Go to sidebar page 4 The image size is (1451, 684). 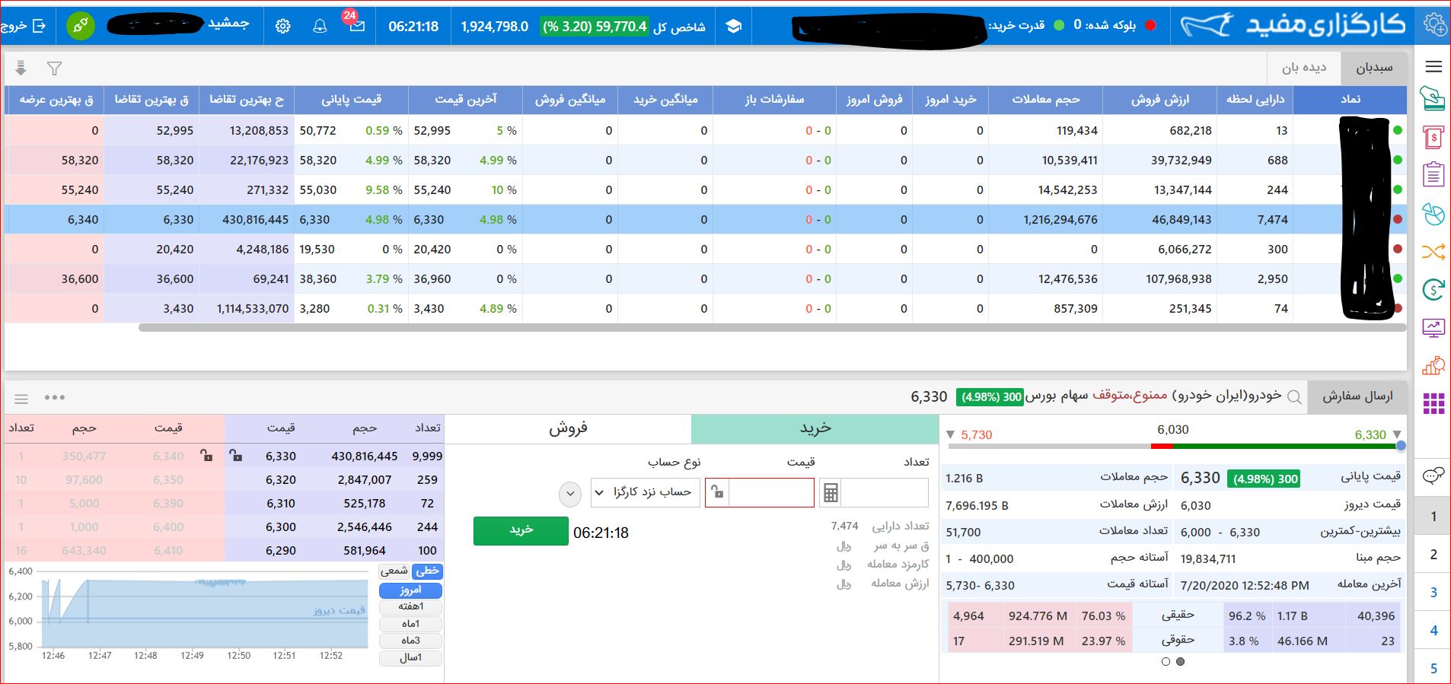[x=1433, y=630]
